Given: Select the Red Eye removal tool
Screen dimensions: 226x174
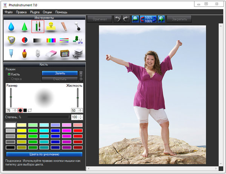Looking at the screenshot, I should 24,40.
